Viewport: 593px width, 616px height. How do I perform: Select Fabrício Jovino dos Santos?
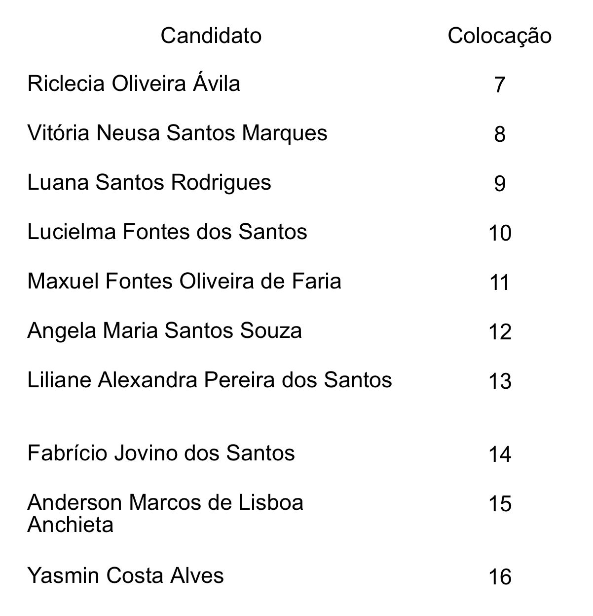pyautogui.click(x=161, y=453)
